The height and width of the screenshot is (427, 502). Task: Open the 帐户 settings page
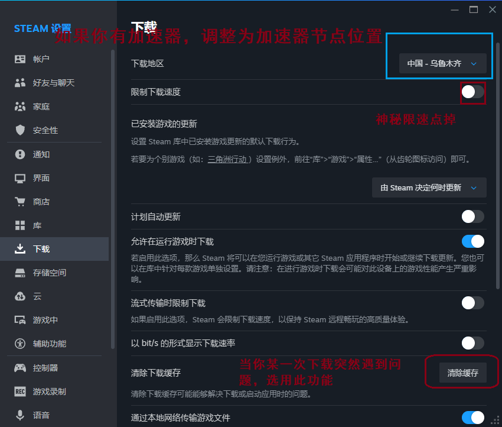54,59
